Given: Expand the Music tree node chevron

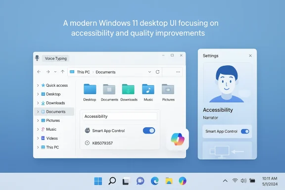Looking at the screenshot, I should (38, 129).
